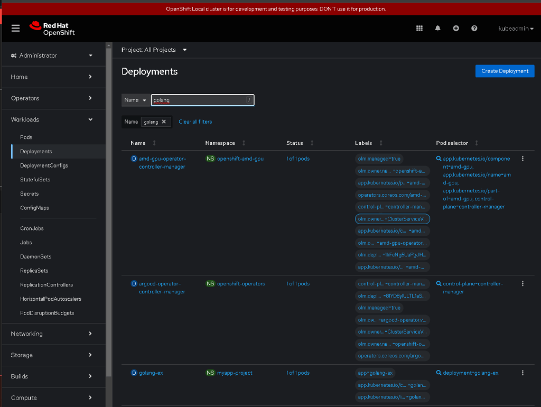Open CronJobs in sidebar

tap(32, 228)
